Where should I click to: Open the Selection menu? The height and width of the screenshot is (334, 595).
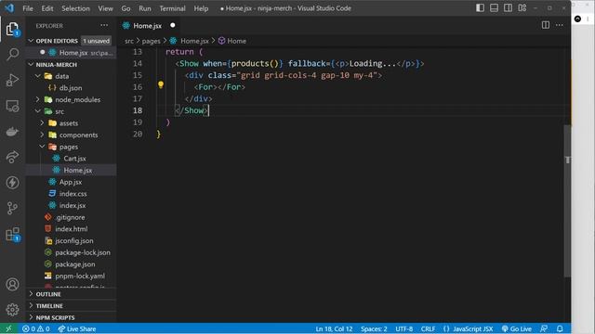click(x=75, y=8)
